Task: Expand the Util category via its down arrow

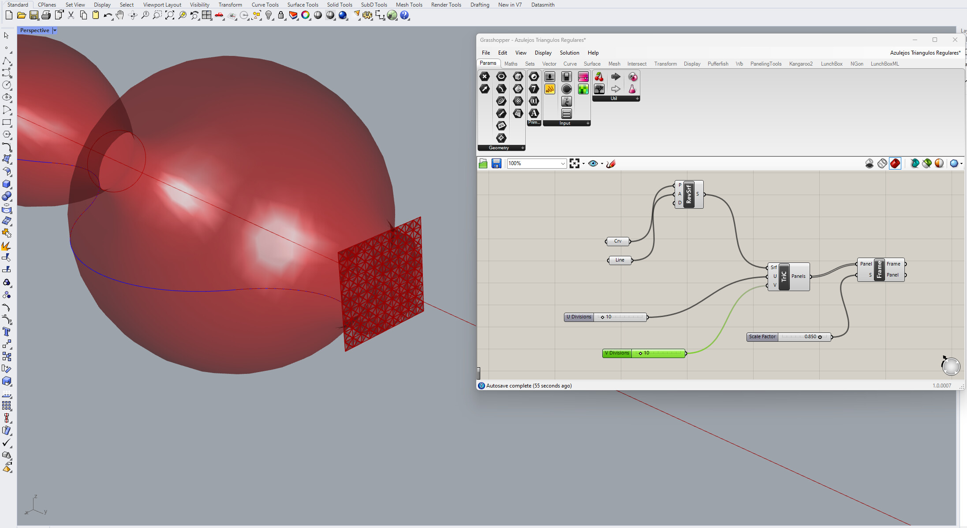Action: 638,99
